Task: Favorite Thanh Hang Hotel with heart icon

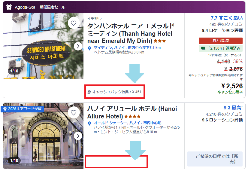Action: tap(74, 23)
